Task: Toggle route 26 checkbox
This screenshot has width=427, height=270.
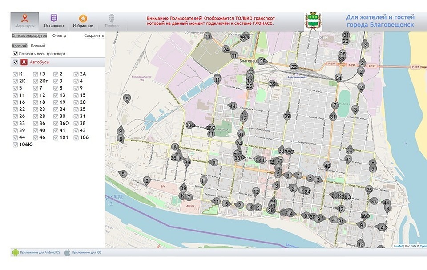Action: (15, 117)
